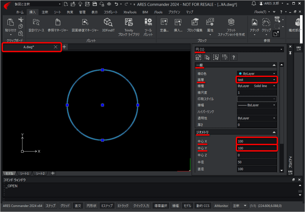305x212 pixels.
Task: Open Drawing Recovery Manager (図面修復マネージャー)
Action: (x=85, y=25)
